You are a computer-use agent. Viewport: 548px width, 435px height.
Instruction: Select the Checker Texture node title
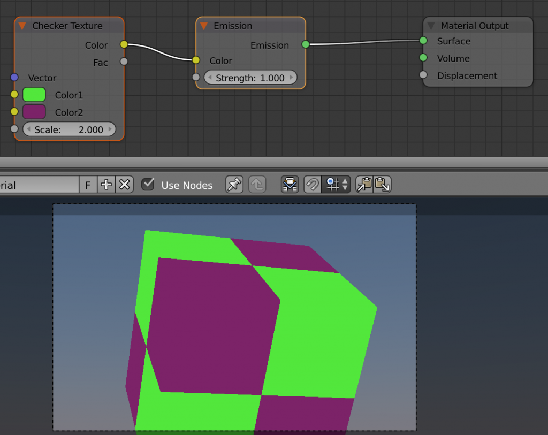67,26
